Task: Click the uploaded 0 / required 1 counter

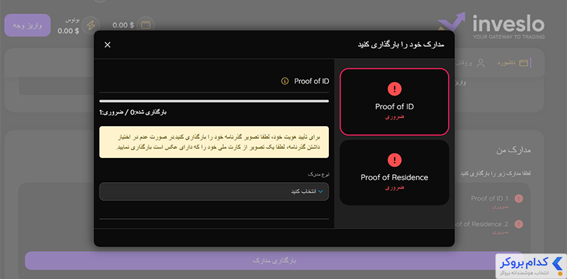Action: click(x=133, y=113)
